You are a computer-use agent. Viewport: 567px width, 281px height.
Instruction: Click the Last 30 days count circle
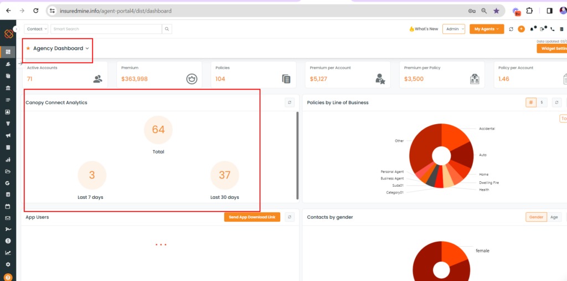point(225,175)
